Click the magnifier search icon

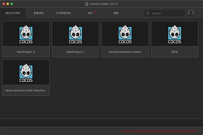coord(148,13)
